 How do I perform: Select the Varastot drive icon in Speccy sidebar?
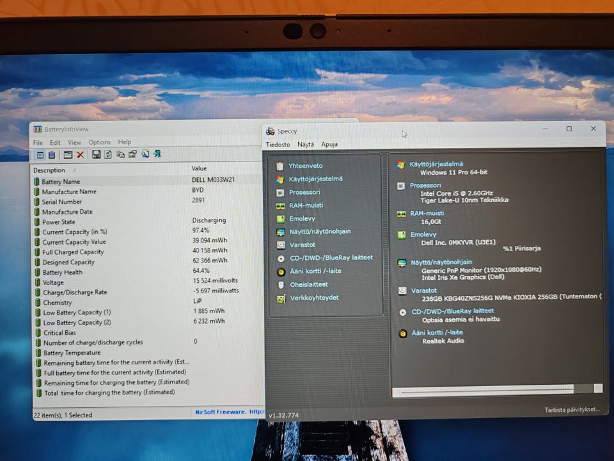tap(281, 245)
